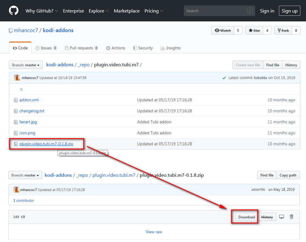Click kodi-addons in the upper breadcrumb
The width and height of the screenshot is (306, 242).
[x=60, y=65]
